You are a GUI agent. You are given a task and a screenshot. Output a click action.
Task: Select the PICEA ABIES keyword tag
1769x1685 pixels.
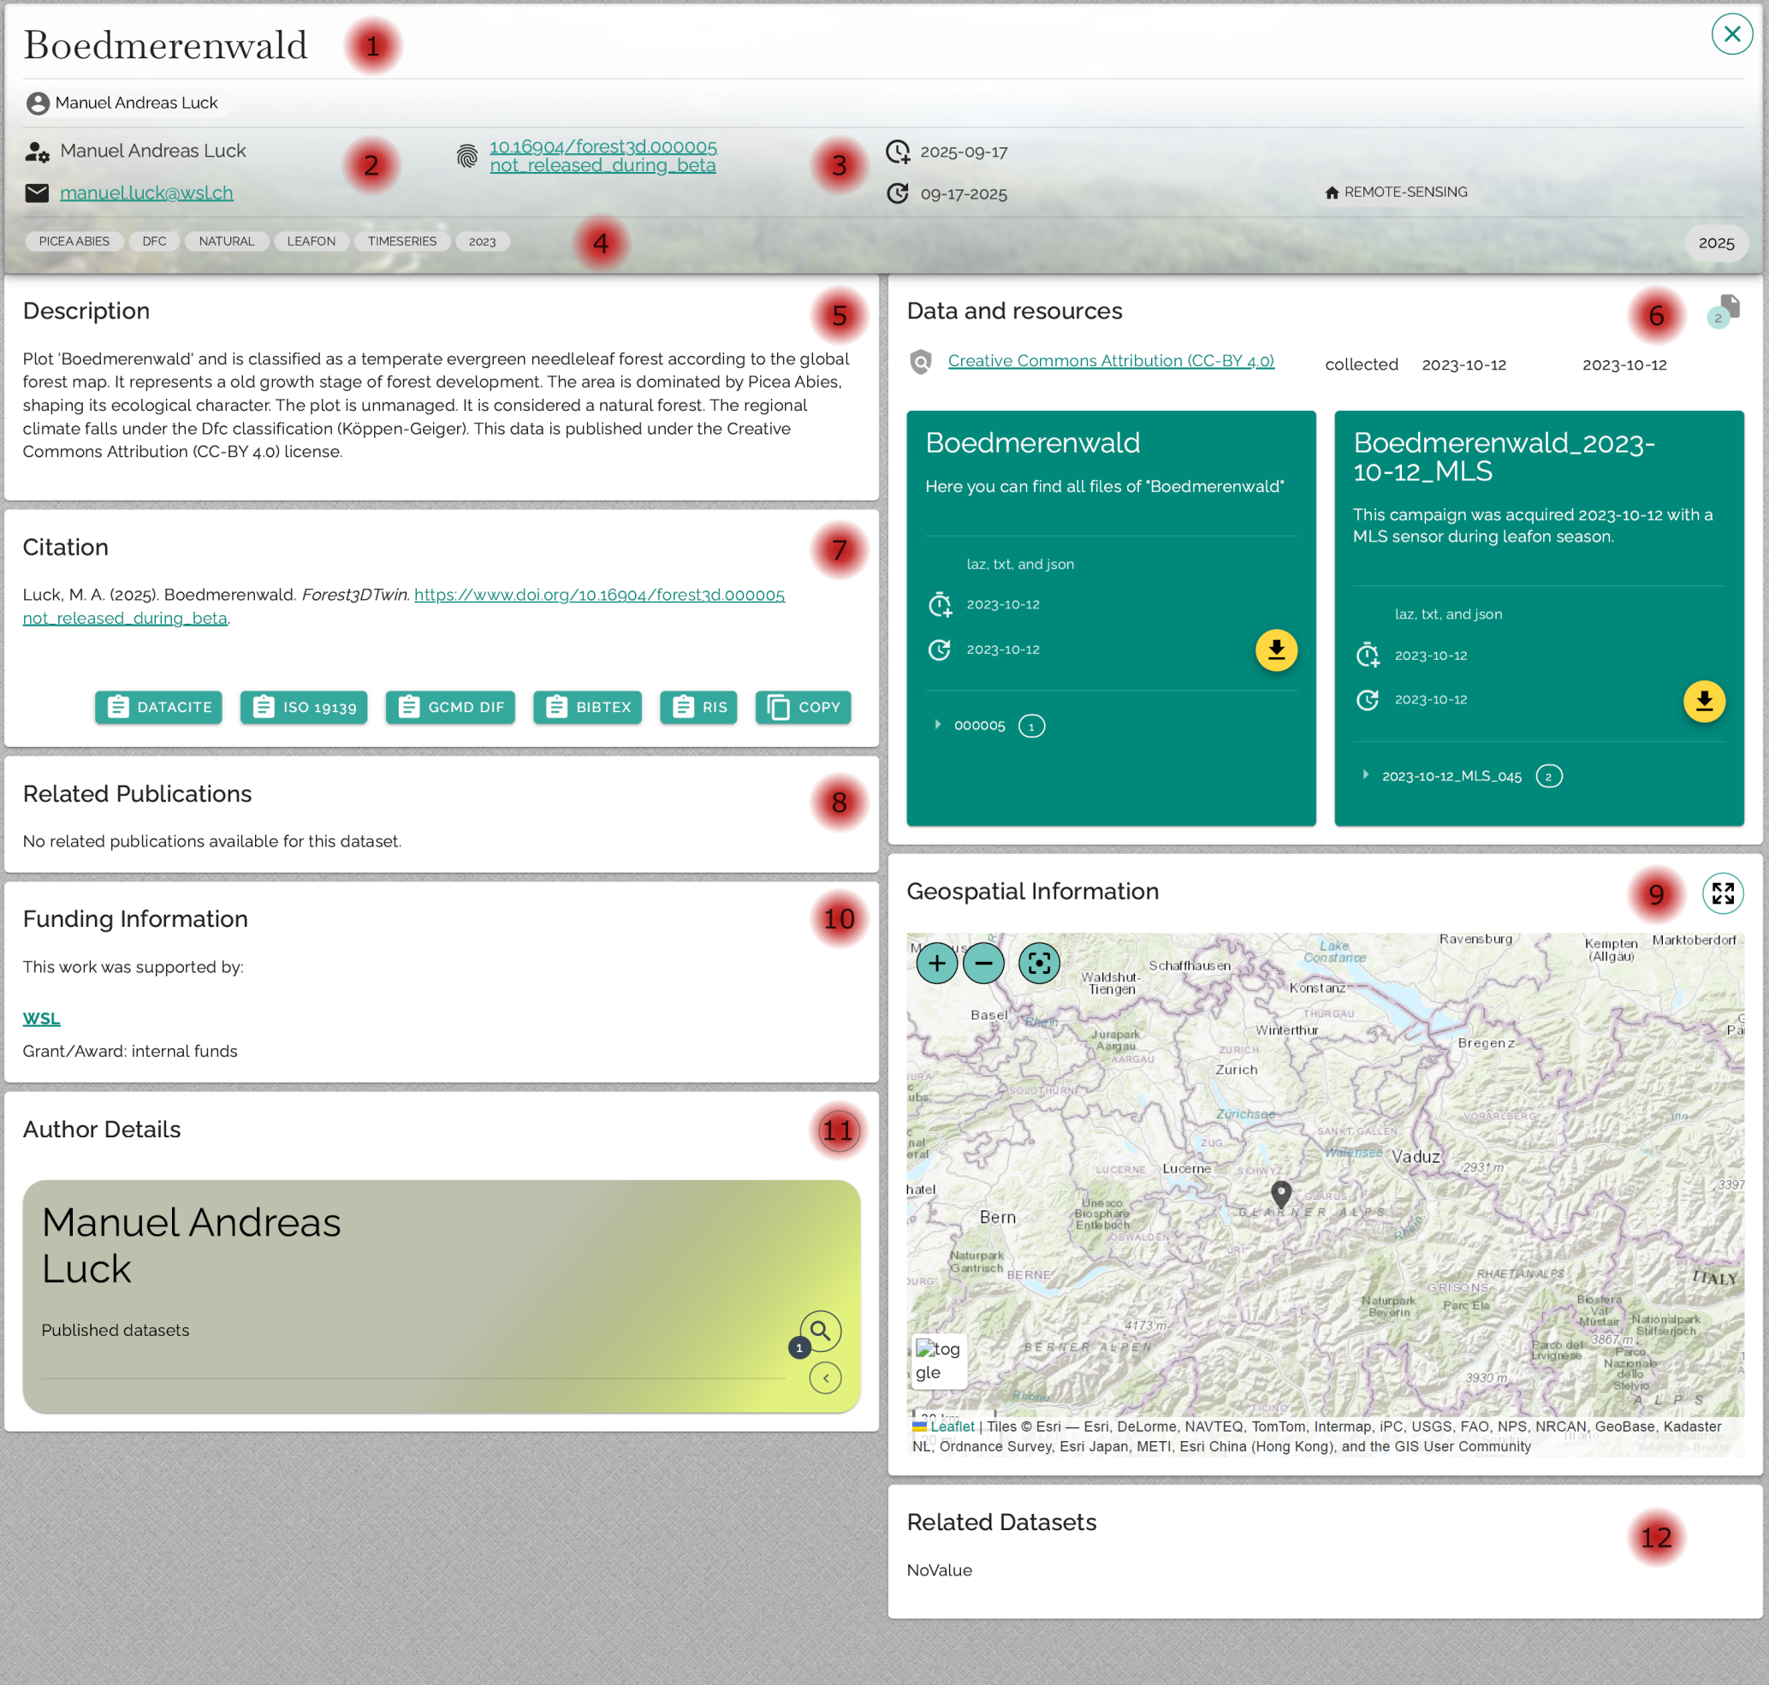coord(74,241)
